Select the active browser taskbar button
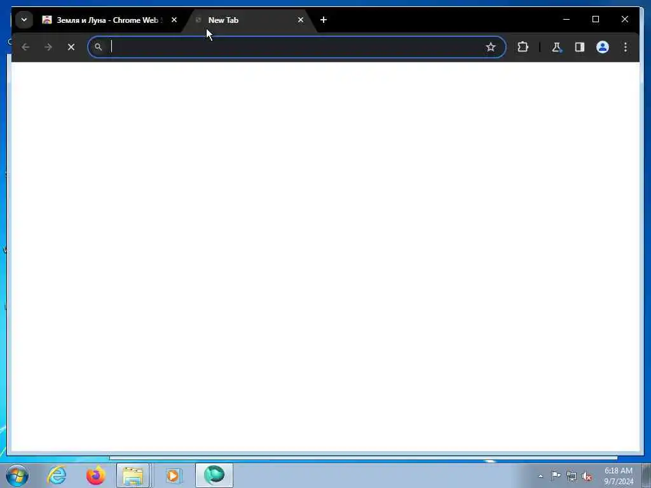This screenshot has height=488, width=651. (214, 475)
